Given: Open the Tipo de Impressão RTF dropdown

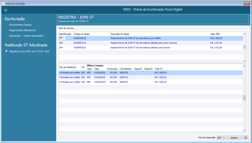Looking at the screenshot, I should coord(221,138).
